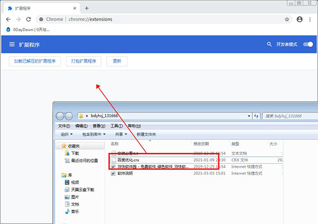Screen dimensions: 318x224
Task: Search extensions with the magnifier icon
Action: [x=269, y=44]
